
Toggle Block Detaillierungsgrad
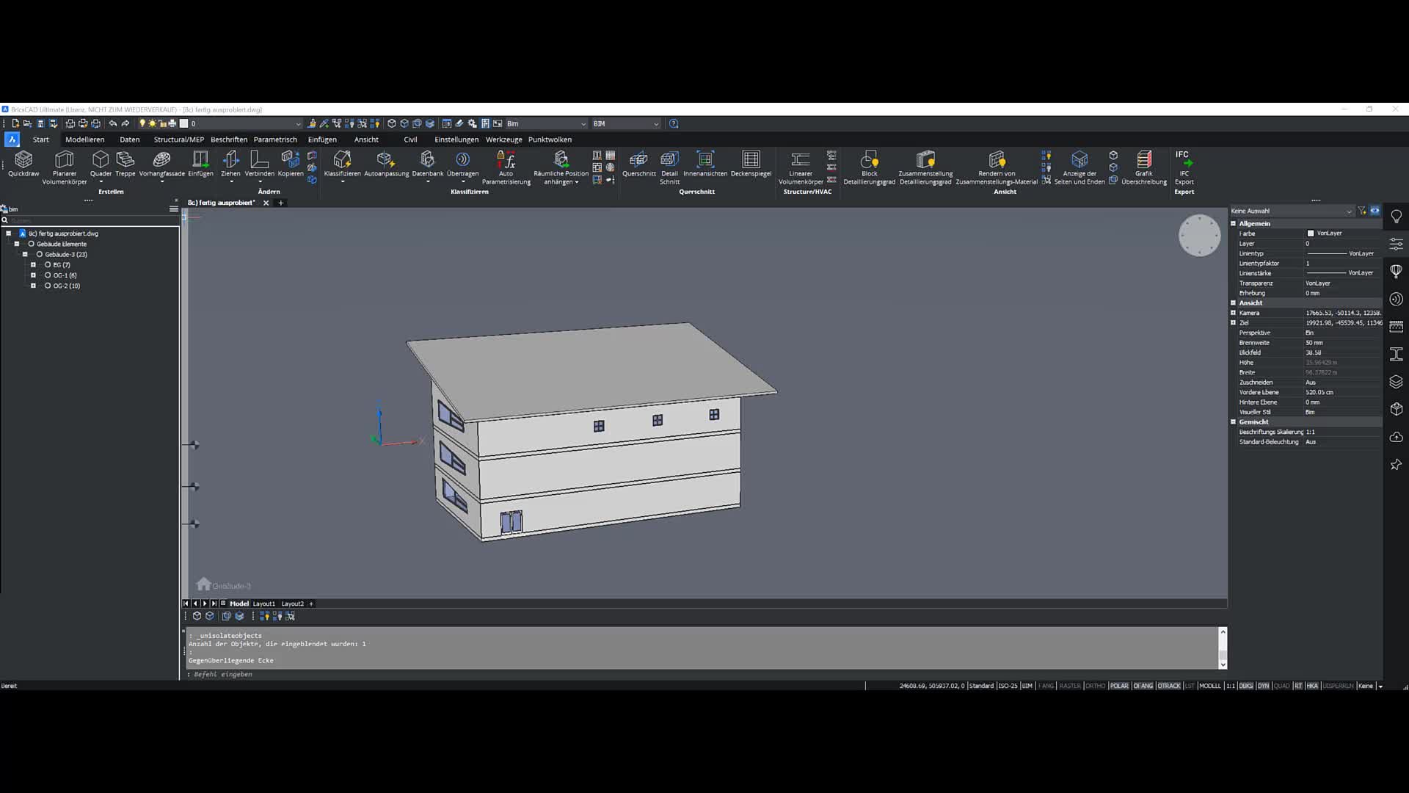pos(869,167)
